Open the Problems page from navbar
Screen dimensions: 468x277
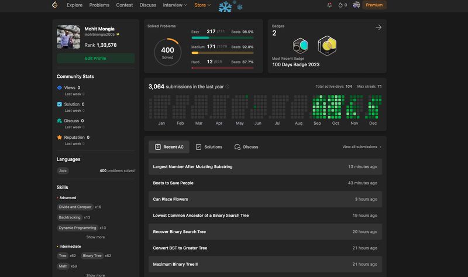(x=99, y=5)
